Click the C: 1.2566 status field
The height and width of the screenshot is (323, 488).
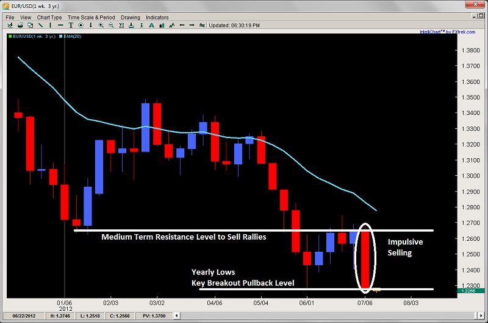120,316
